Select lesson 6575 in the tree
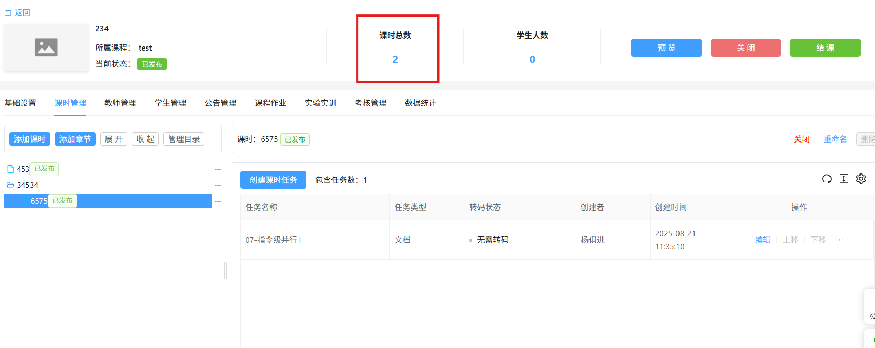The height and width of the screenshot is (348, 875). click(x=38, y=201)
